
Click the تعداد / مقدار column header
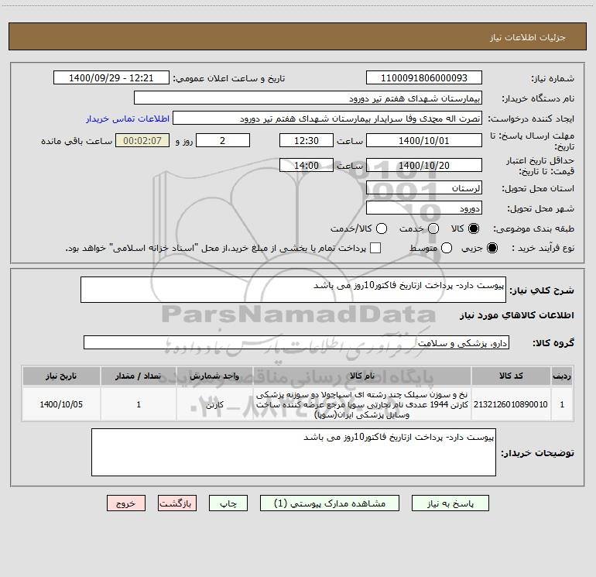(139, 376)
